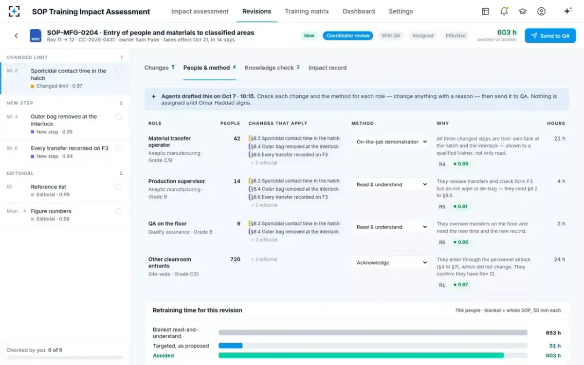Viewport: 584px width, 365px height.
Task: Expand '+ 2 editorial' under Production supervisor
Action: (264, 205)
